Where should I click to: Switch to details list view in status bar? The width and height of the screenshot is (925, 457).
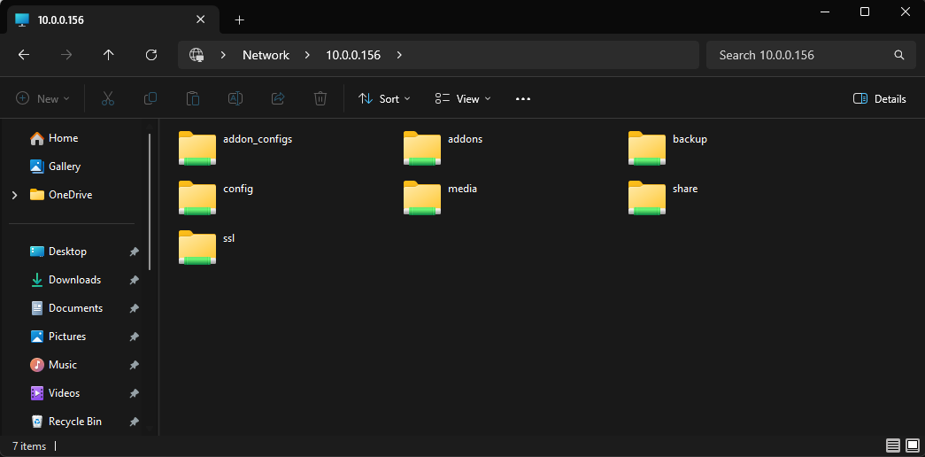click(x=892, y=445)
